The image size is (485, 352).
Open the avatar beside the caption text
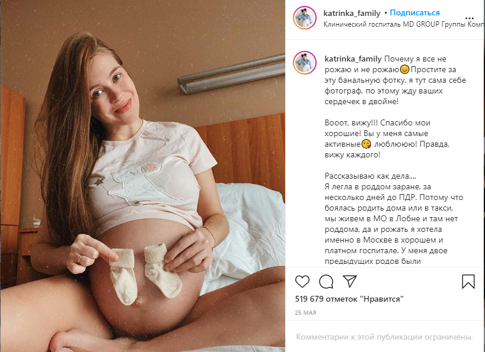(305, 63)
